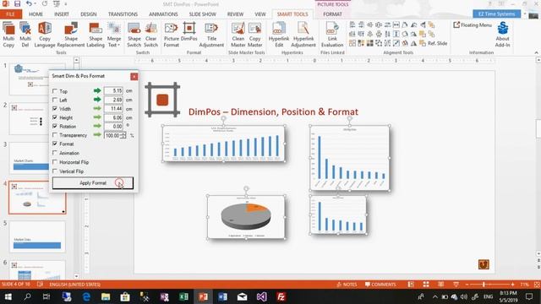Select Copy Language in ribbon

click(x=45, y=35)
